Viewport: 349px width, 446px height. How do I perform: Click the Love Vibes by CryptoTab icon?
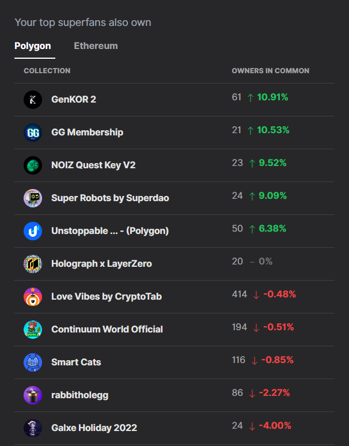(33, 297)
